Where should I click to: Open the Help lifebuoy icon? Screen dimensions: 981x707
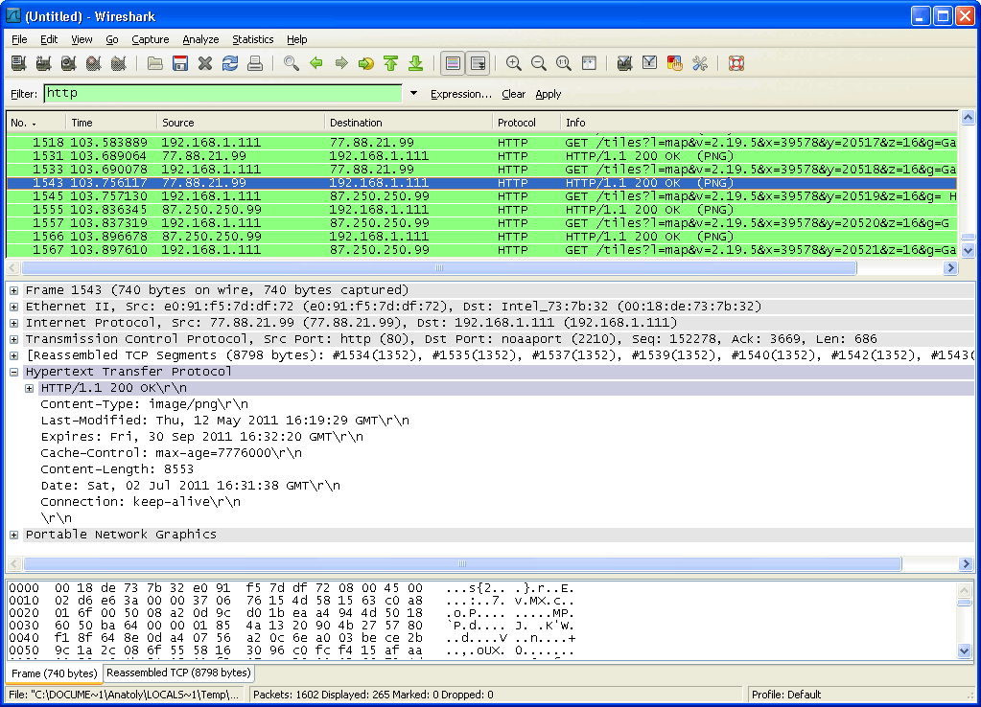click(736, 64)
